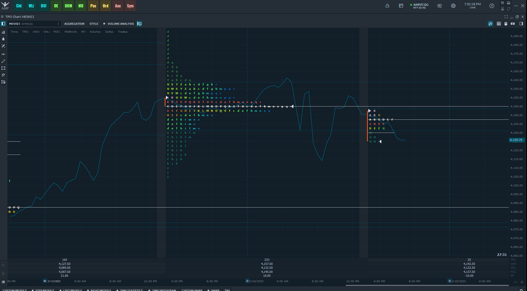
Task: Open the Cht chart panel
Action: point(19,6)
